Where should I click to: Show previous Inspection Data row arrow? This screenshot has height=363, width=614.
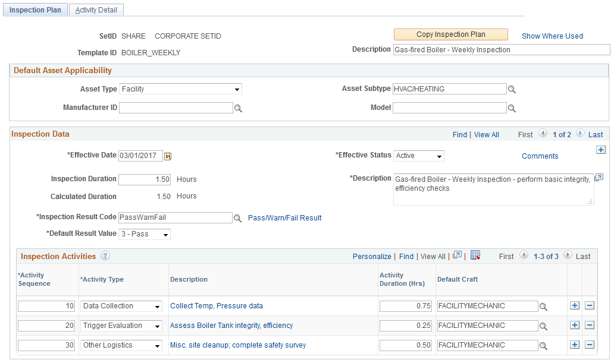[x=543, y=134]
